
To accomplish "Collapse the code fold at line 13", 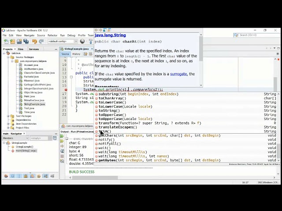I will (71, 77).
